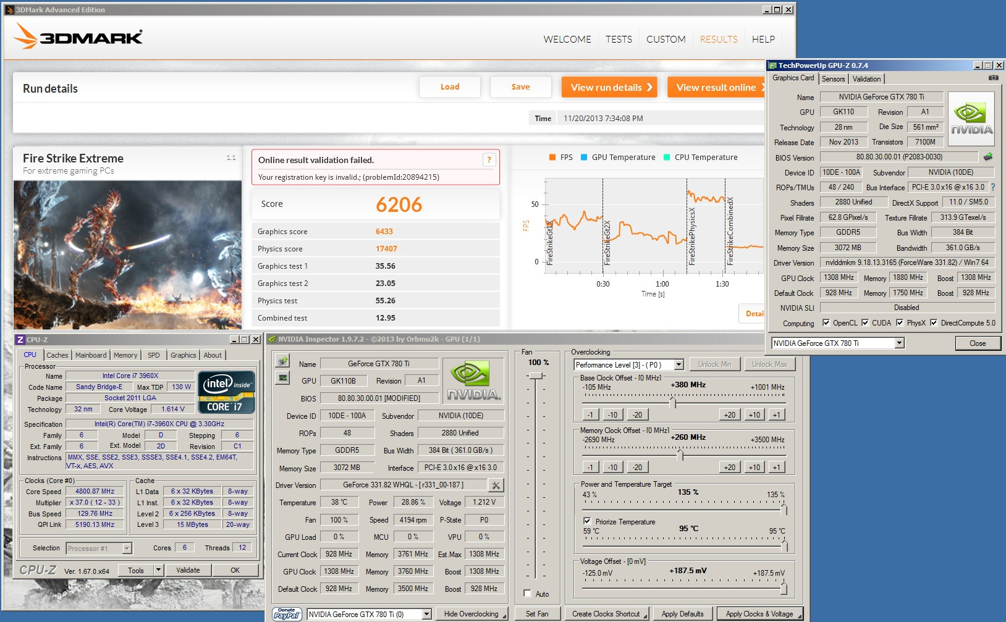Click the Fire Strike Extreme thumbnail image
1006x622 pixels.
(127, 254)
